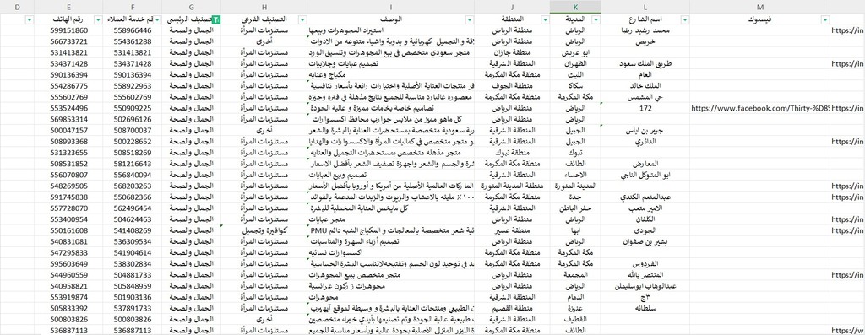
Task: Select city cell المجمعة
Action: [575, 275]
